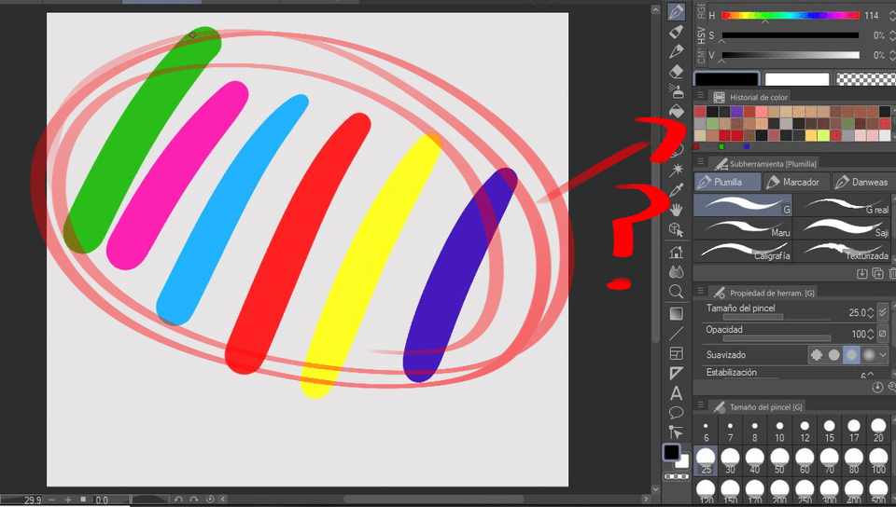Set anti-aliasing to weak (second Suavizado option)
Screen dimensions: 896x507
click(833, 355)
